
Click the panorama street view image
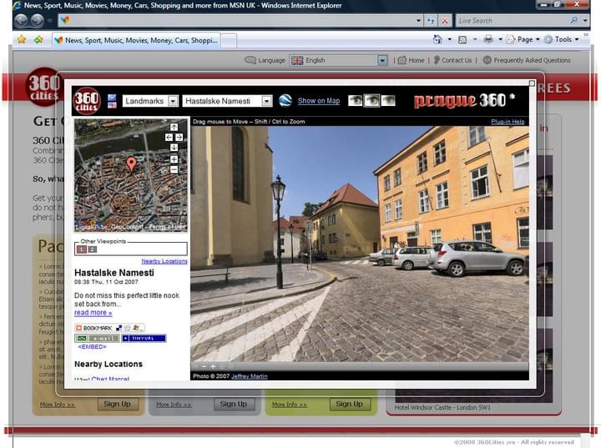tap(360, 244)
